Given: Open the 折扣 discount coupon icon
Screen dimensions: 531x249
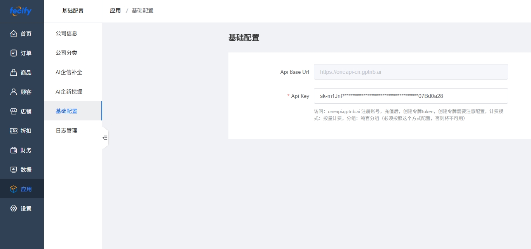Looking at the screenshot, I should click(x=14, y=131).
